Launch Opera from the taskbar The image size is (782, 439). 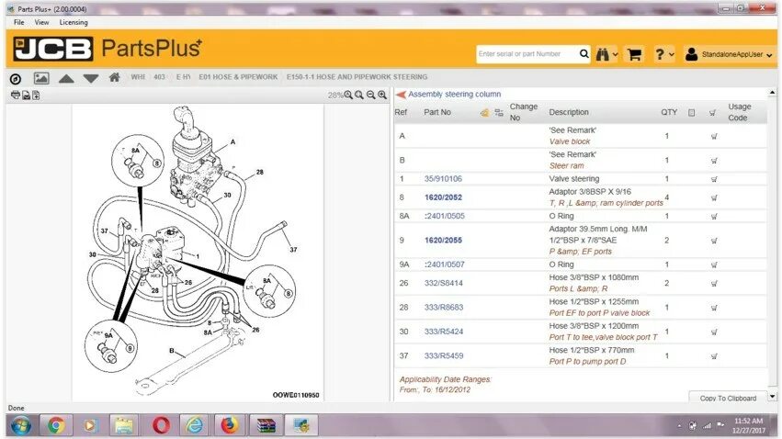pos(161,425)
